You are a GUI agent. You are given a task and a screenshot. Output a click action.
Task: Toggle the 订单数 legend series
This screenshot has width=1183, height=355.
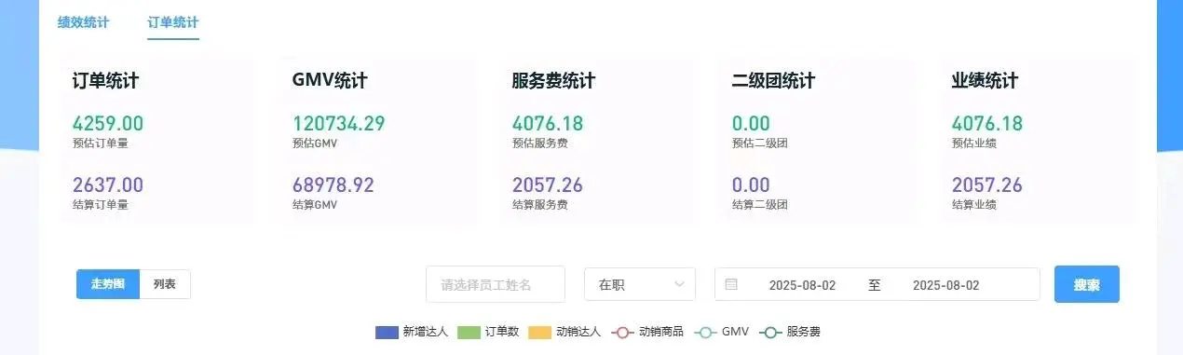[x=489, y=332]
